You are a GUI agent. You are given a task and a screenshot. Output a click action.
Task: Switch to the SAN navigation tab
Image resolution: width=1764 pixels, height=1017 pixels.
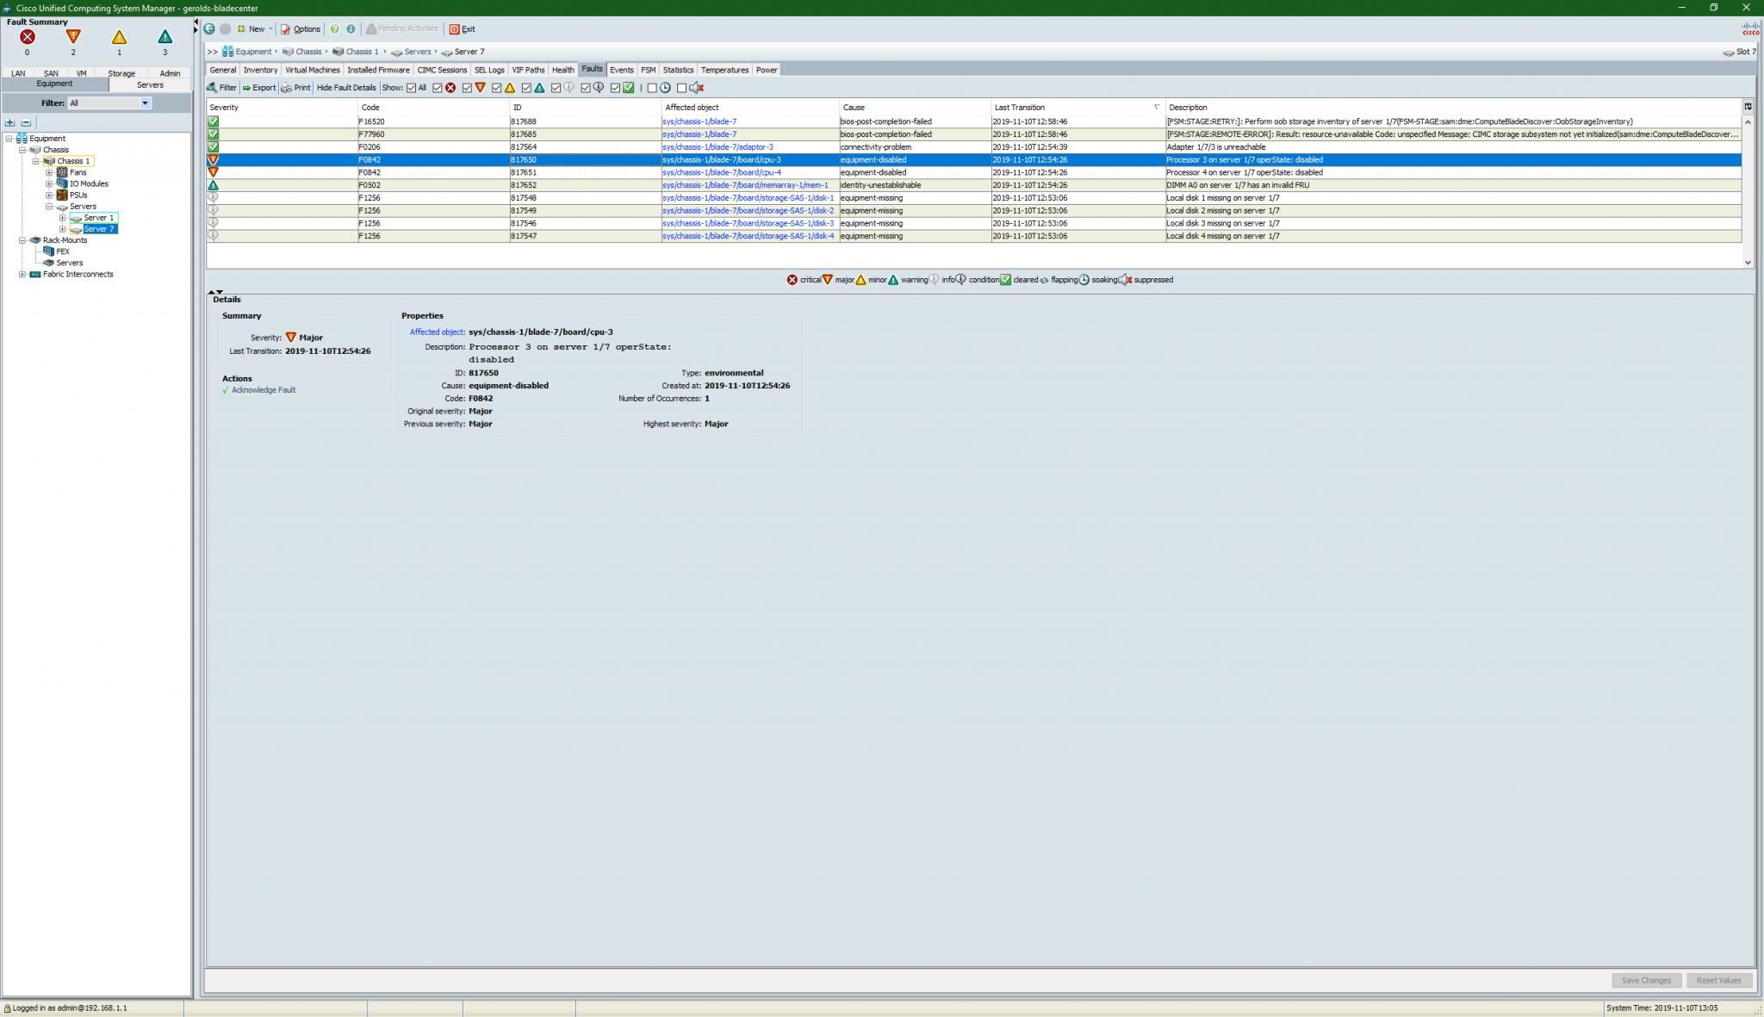(x=51, y=73)
